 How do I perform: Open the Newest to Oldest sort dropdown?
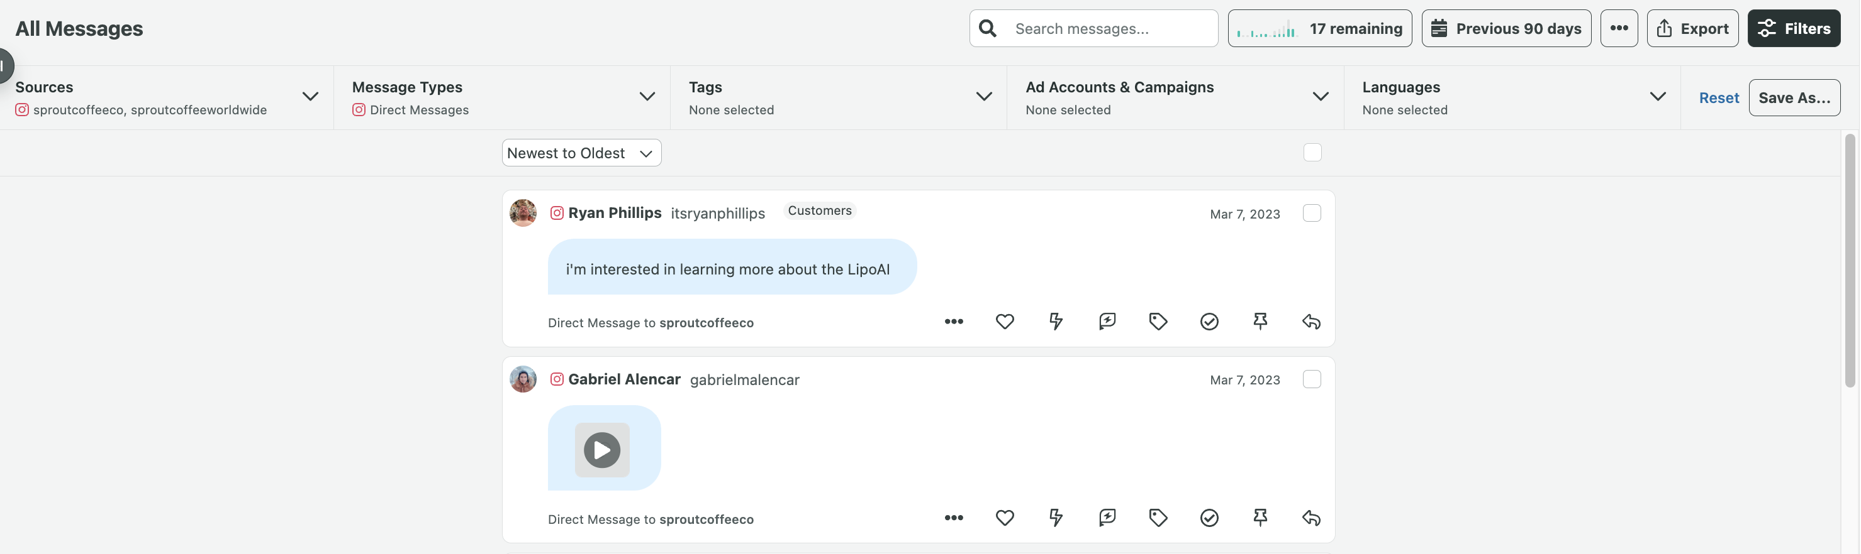[581, 153]
